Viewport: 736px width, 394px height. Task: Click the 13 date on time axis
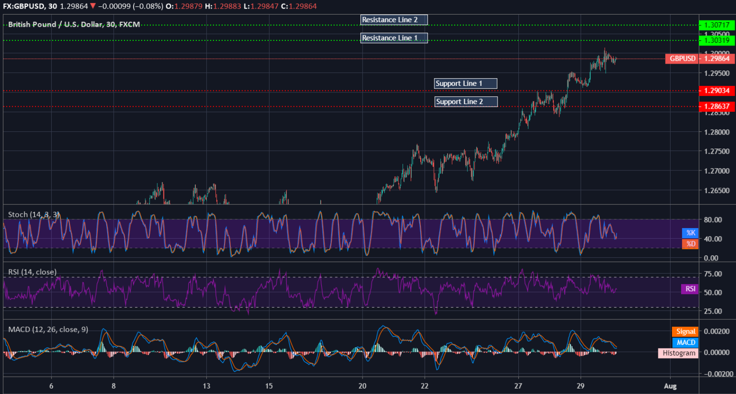coord(207,386)
